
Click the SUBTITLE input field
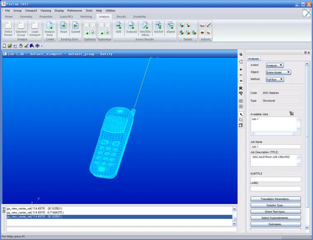276,179
